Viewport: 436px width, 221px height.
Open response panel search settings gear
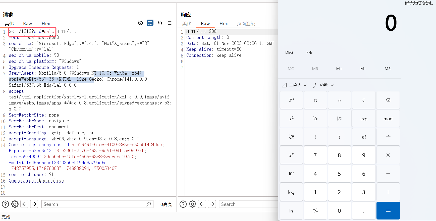(193, 204)
